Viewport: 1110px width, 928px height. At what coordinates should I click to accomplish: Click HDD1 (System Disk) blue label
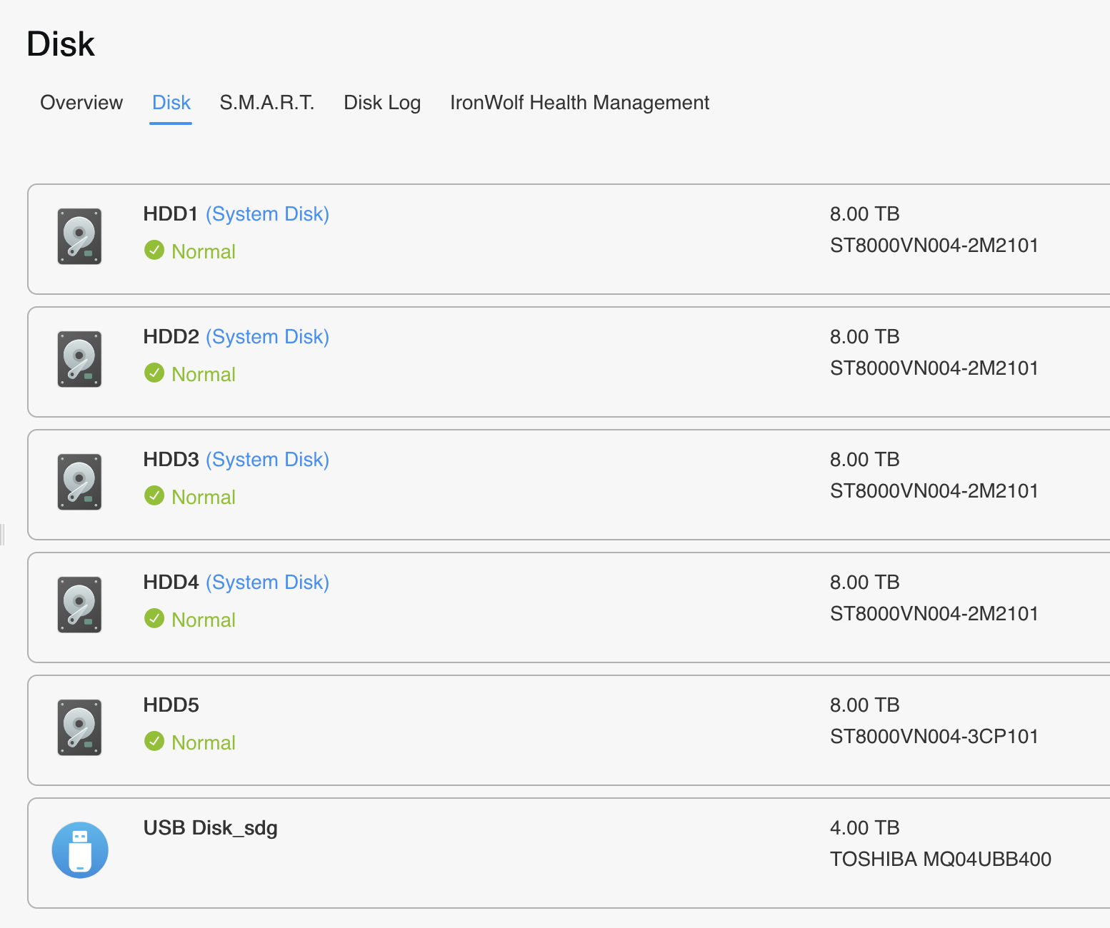coord(267,214)
